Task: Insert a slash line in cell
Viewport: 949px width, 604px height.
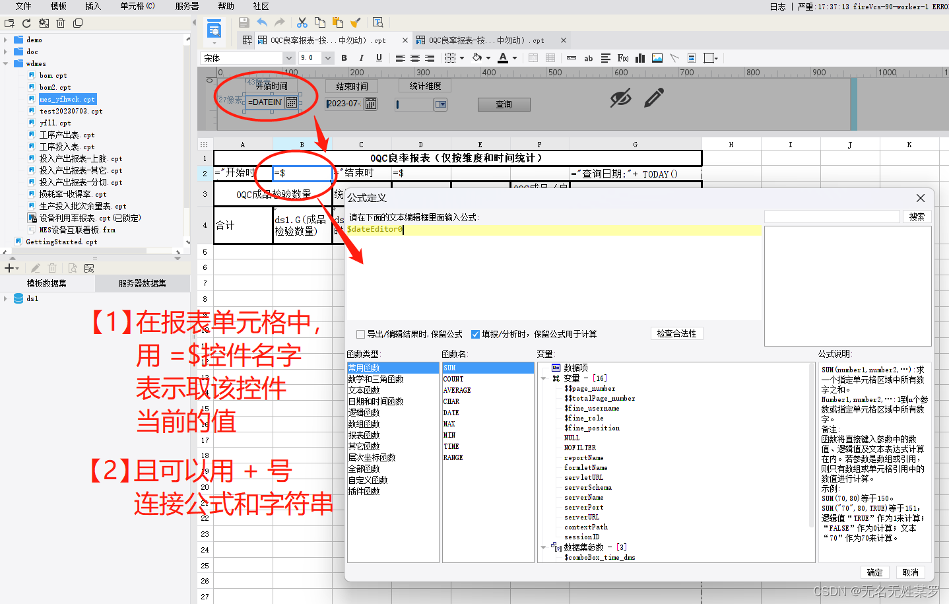Action: click(x=674, y=58)
